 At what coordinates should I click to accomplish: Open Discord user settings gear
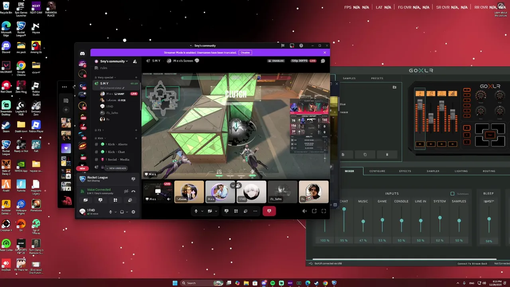coord(133,212)
